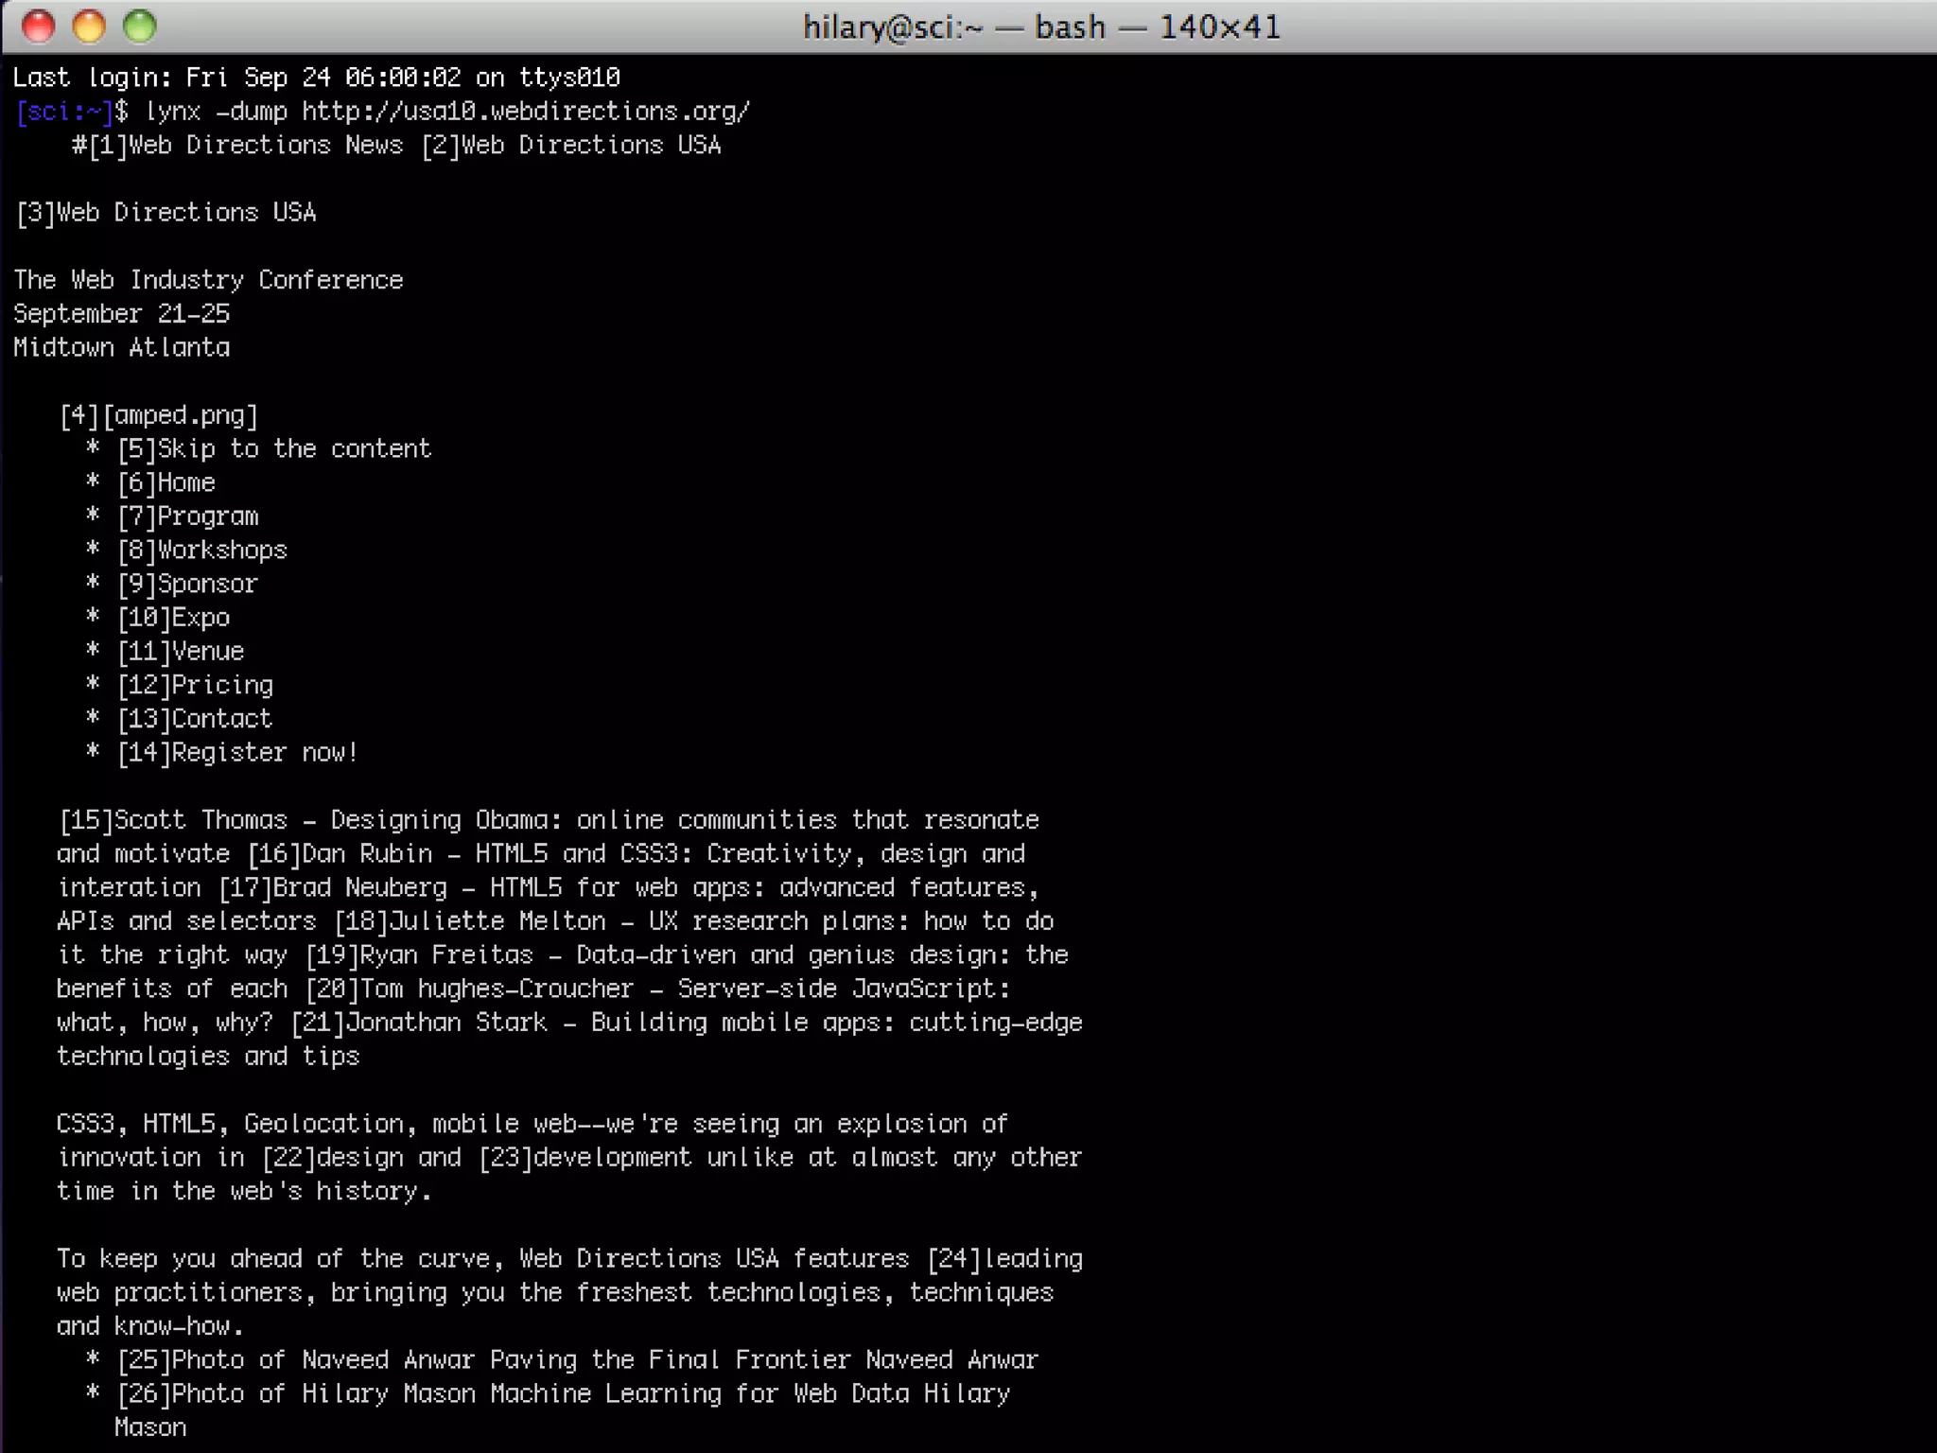Click the yellow minimize window button
The height and width of the screenshot is (1453, 1937).
coord(89,26)
